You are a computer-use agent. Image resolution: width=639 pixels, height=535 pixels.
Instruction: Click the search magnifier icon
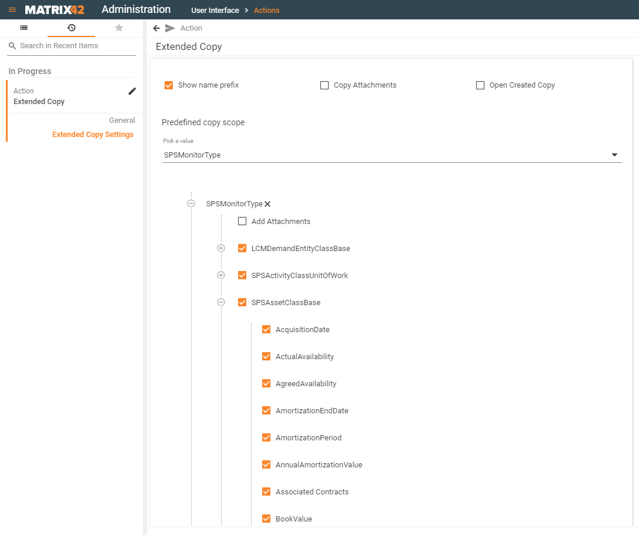coord(12,46)
